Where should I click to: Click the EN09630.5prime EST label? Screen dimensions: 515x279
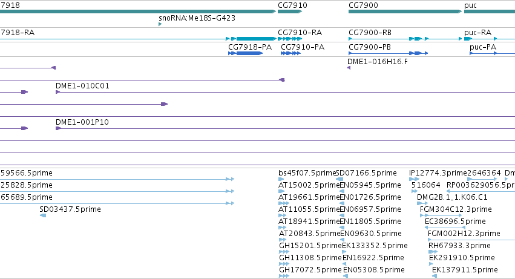coord(371,234)
